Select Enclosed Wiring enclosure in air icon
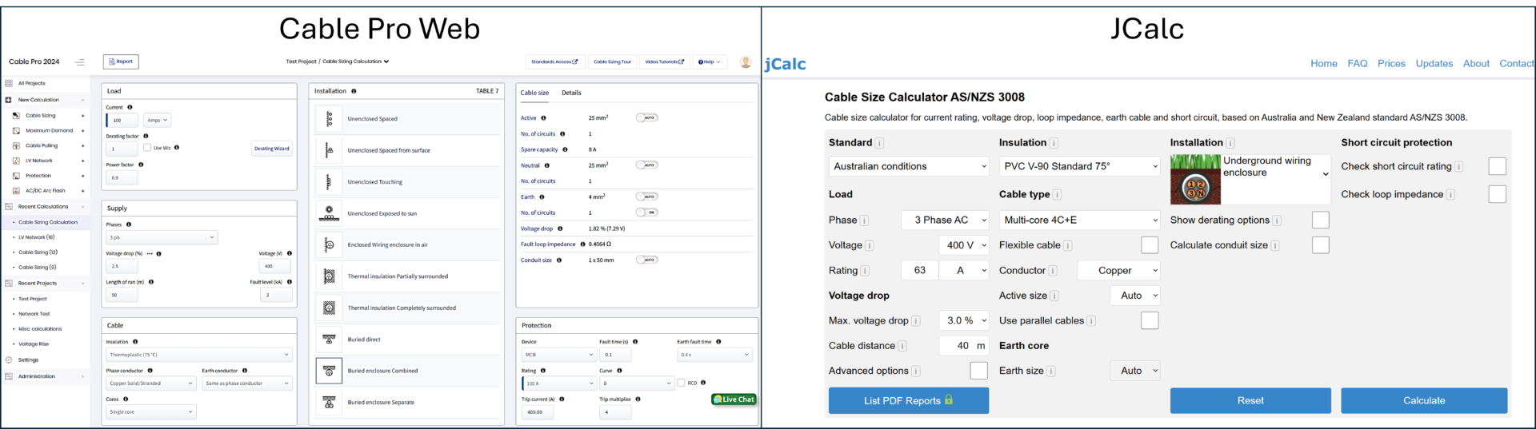The height and width of the screenshot is (429, 1536). (x=329, y=245)
